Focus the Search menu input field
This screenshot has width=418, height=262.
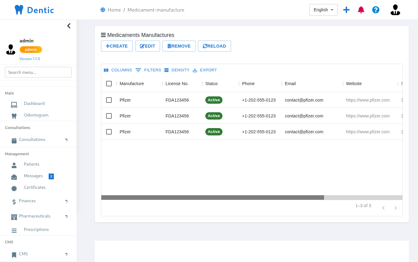point(38,72)
